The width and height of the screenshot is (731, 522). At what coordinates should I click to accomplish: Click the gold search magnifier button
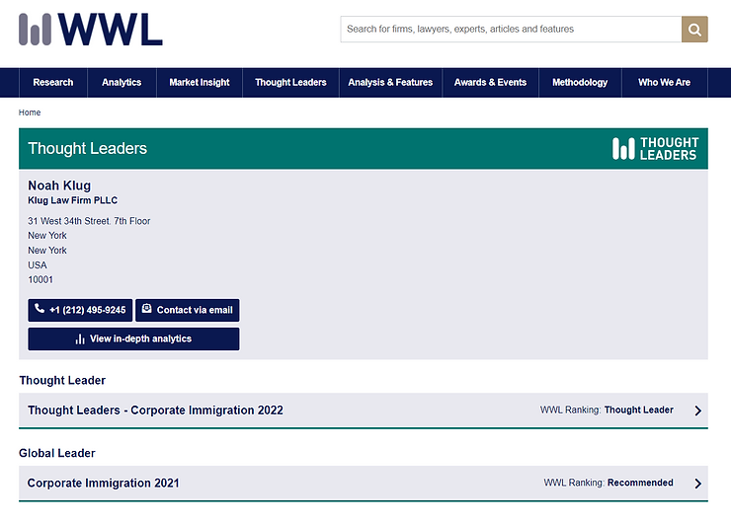coord(694,30)
